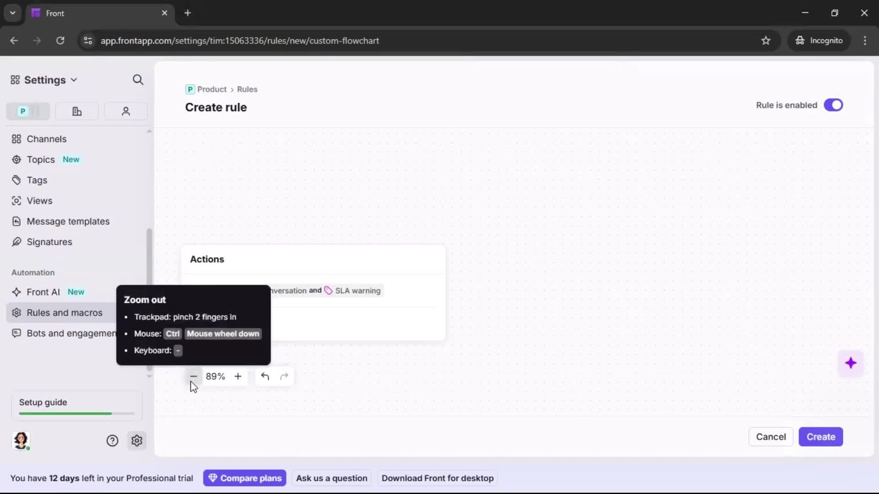
Task: Zoom out with the minus control
Action: [194, 376]
